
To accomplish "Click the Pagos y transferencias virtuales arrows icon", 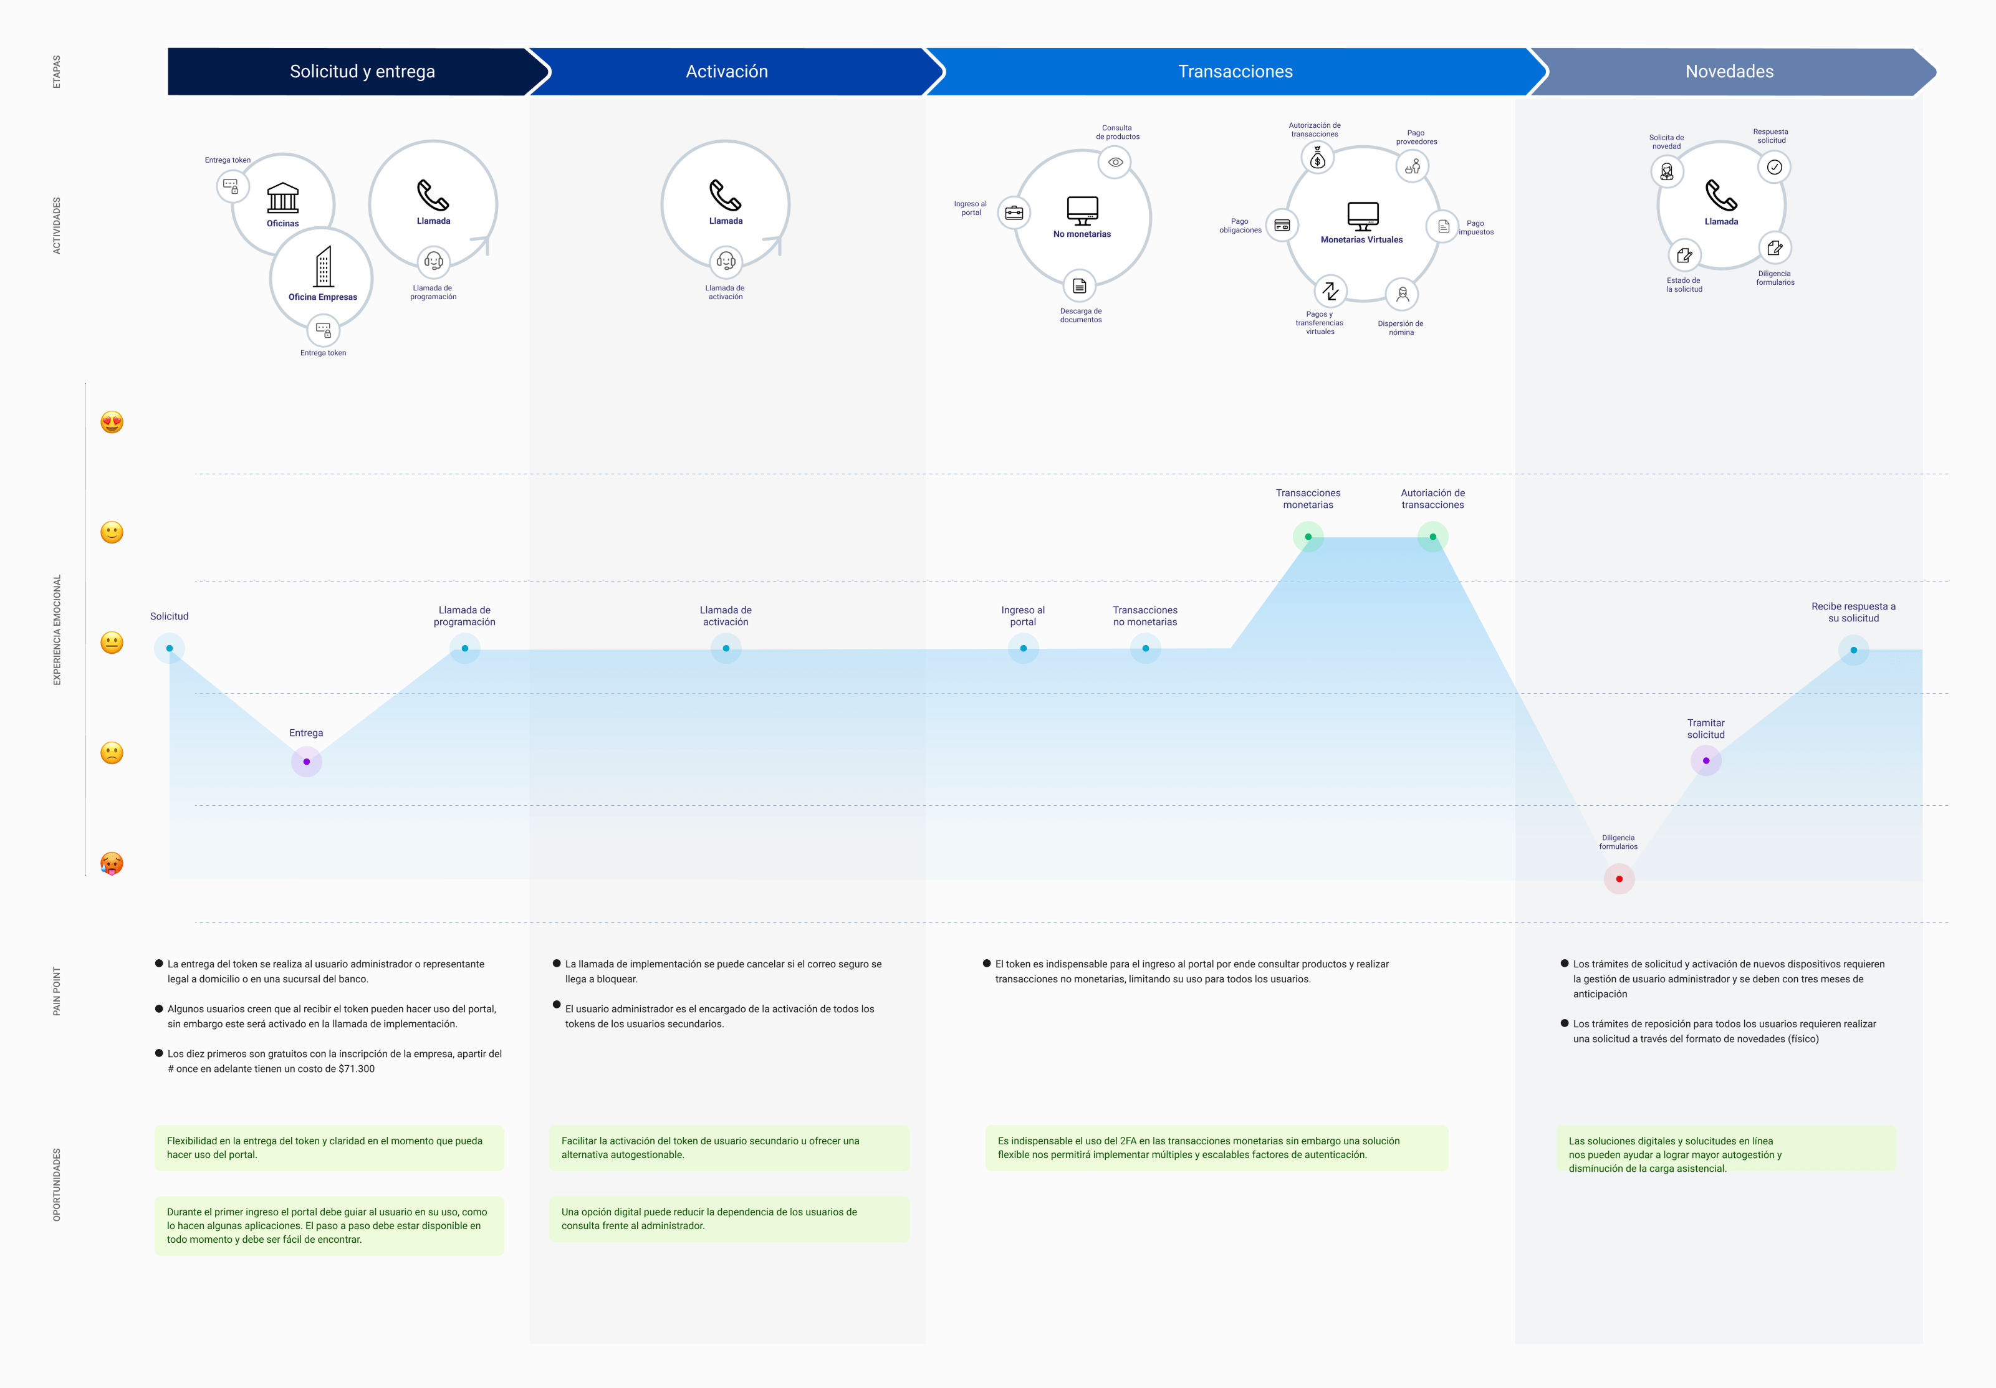I will pyautogui.click(x=1330, y=290).
